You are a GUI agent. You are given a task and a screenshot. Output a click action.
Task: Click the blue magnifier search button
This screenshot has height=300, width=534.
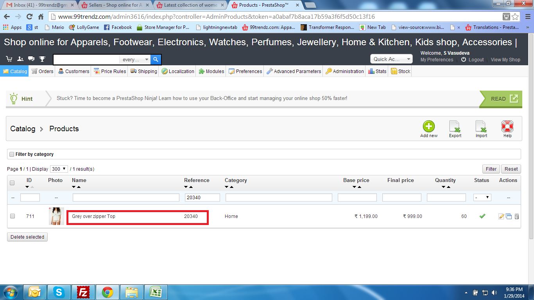pos(156,59)
